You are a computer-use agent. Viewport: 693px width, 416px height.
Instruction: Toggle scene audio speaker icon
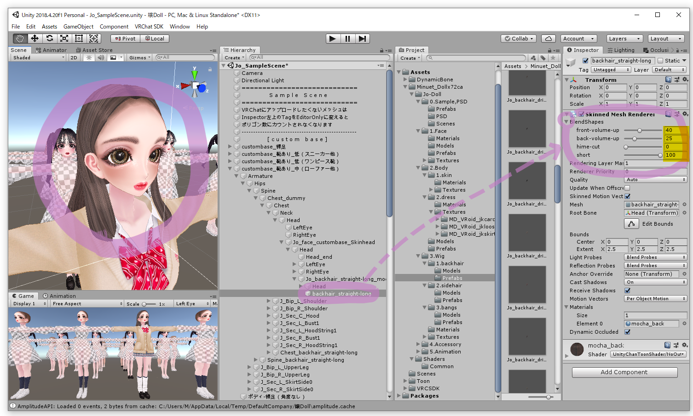click(x=101, y=57)
